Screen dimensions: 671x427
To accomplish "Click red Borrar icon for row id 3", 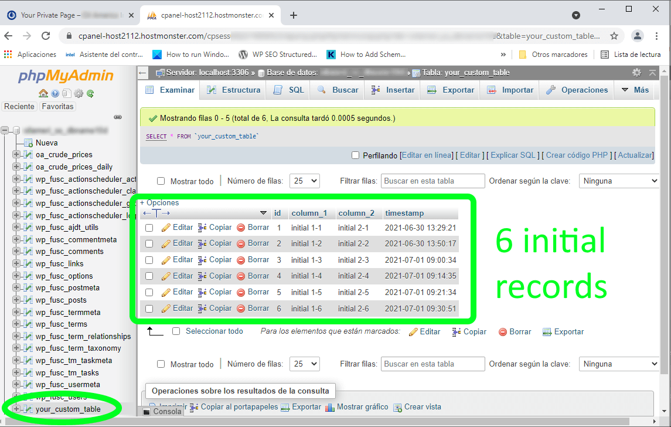I will click(x=241, y=260).
